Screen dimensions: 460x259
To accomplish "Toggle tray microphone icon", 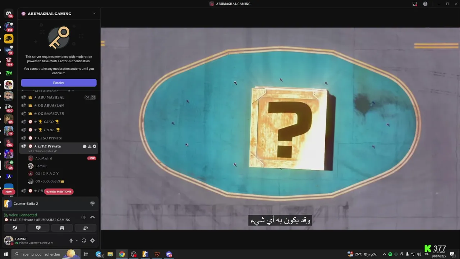I will pos(407,254).
